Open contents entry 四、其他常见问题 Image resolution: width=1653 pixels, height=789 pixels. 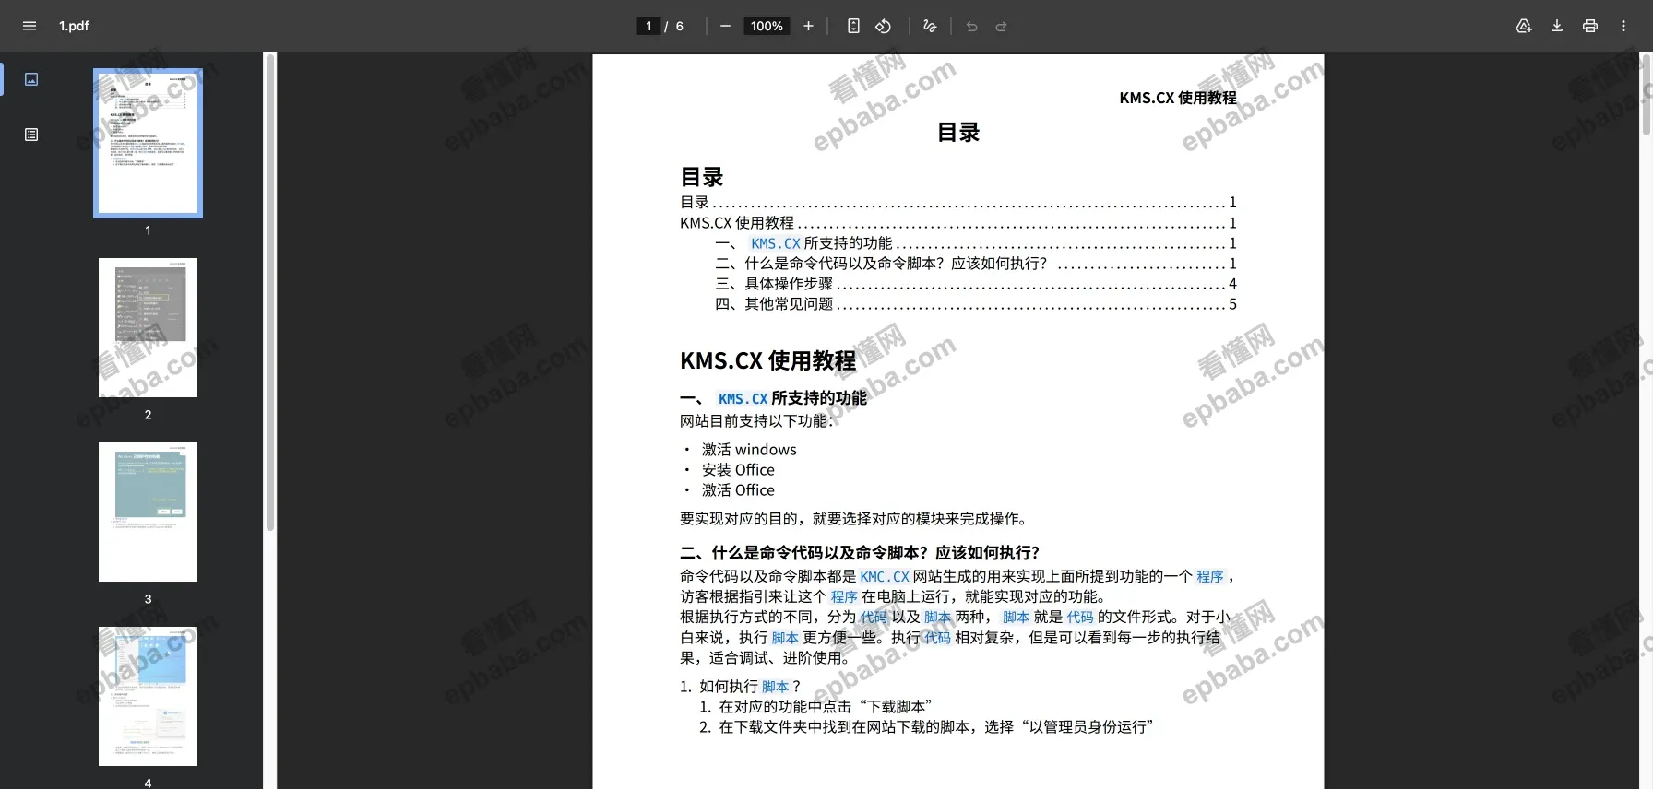coord(975,304)
